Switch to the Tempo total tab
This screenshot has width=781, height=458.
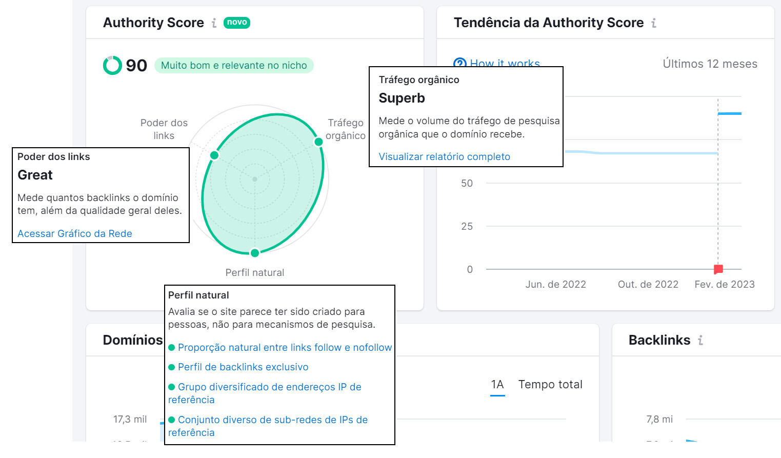click(551, 384)
